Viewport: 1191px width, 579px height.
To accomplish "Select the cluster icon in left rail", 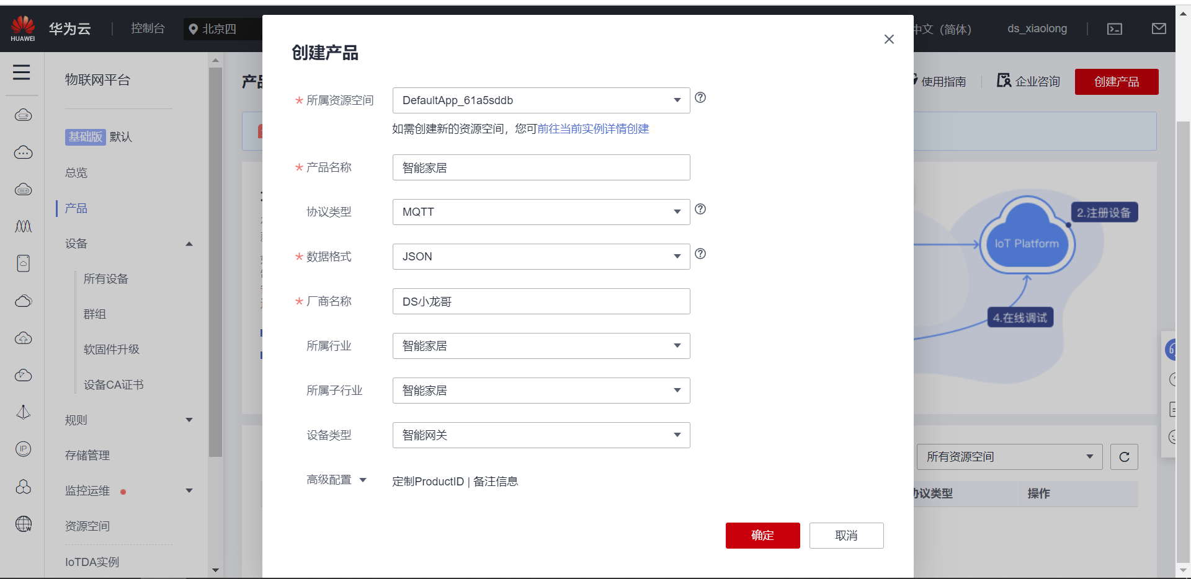I will coord(24,487).
